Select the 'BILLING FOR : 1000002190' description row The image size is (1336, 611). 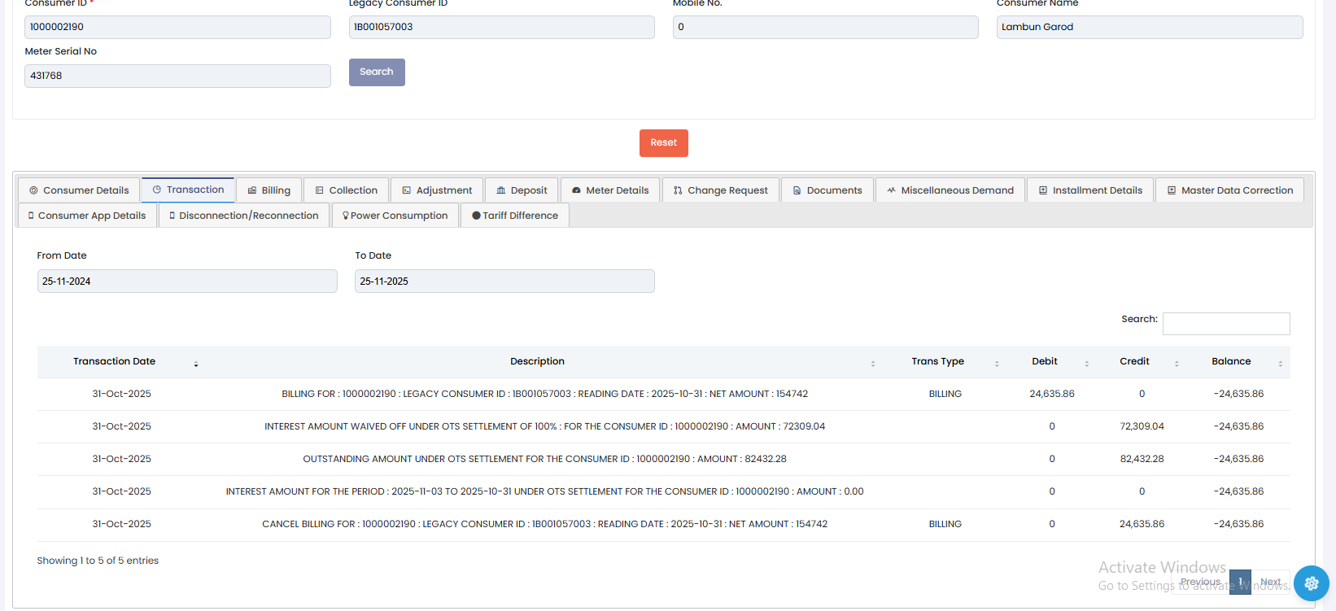(545, 394)
